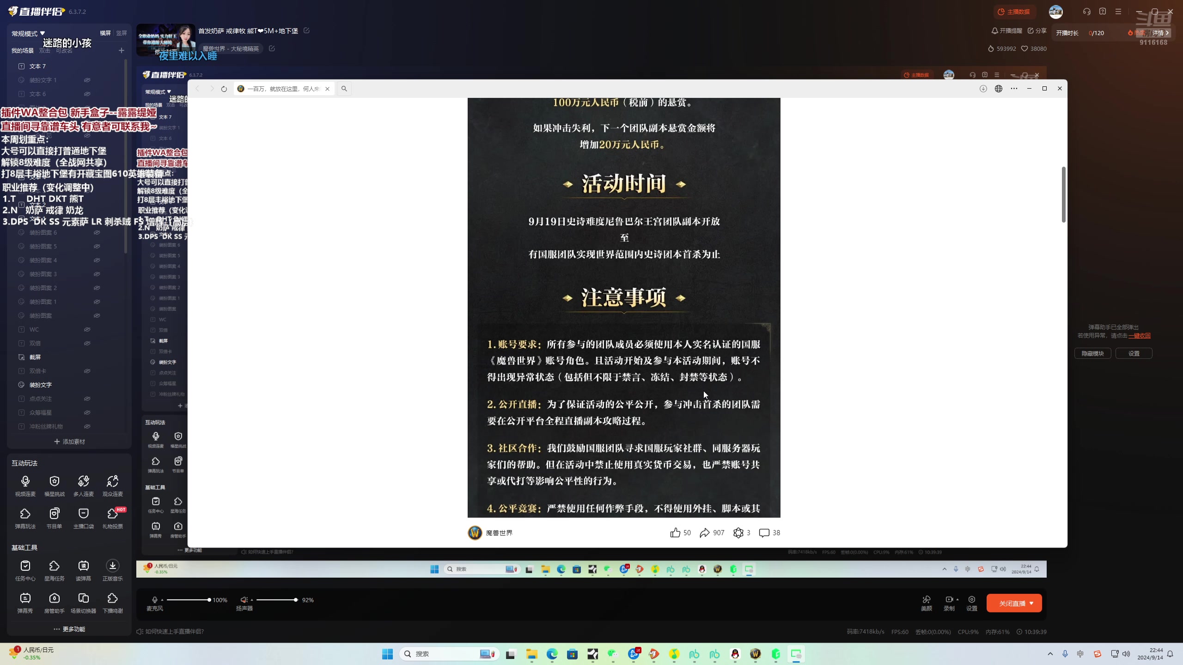
Task: Click the 隐藏模块 button
Action: click(1092, 353)
